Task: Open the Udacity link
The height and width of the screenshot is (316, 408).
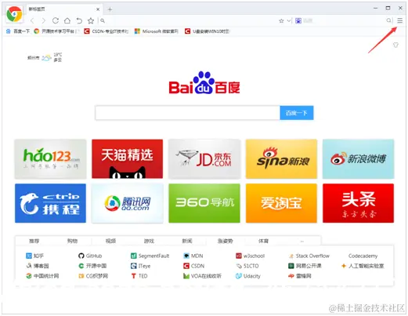Action: pos(248,276)
